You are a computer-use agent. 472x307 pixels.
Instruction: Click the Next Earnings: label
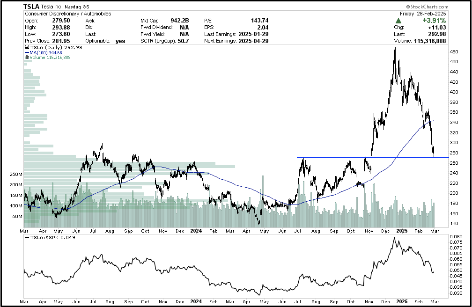coord(221,41)
